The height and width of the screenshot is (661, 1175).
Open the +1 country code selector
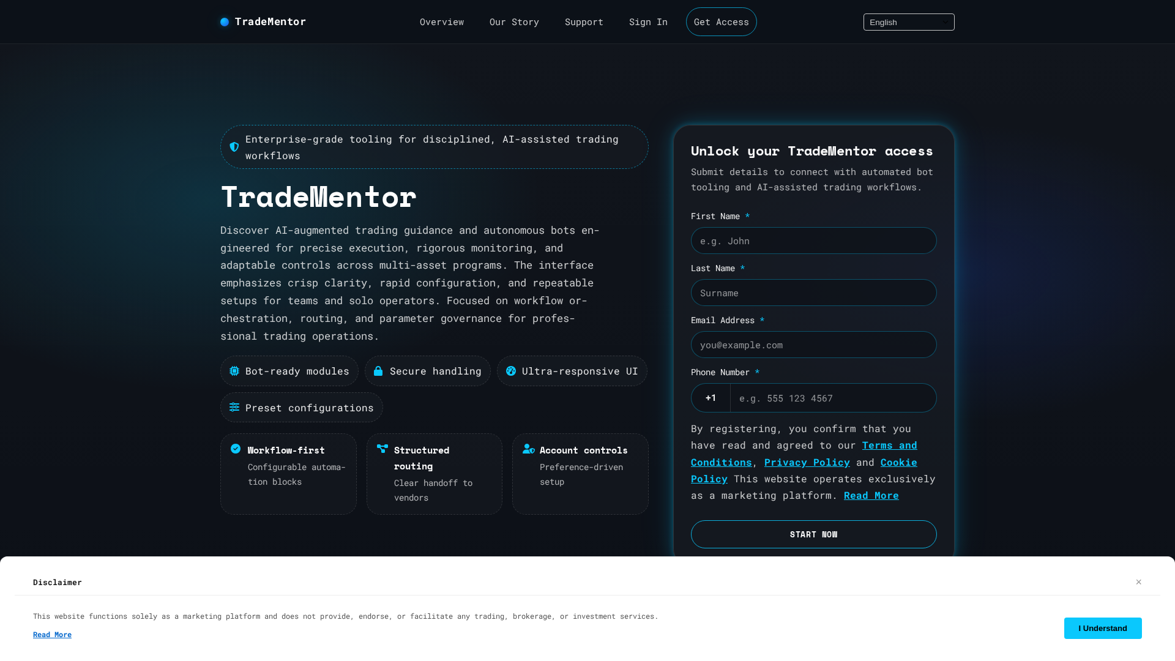point(711,398)
